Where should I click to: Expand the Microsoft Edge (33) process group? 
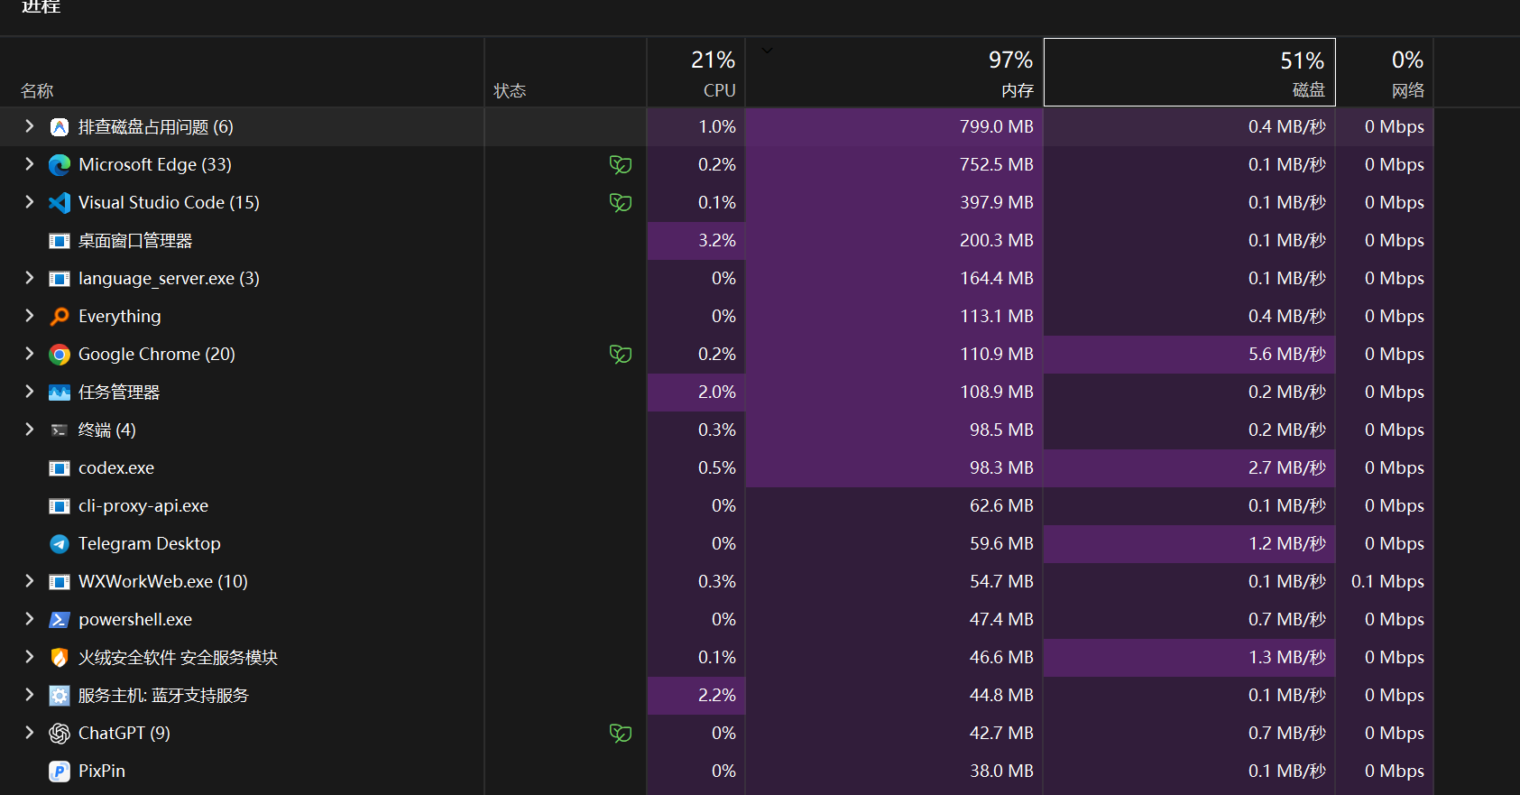(x=29, y=164)
